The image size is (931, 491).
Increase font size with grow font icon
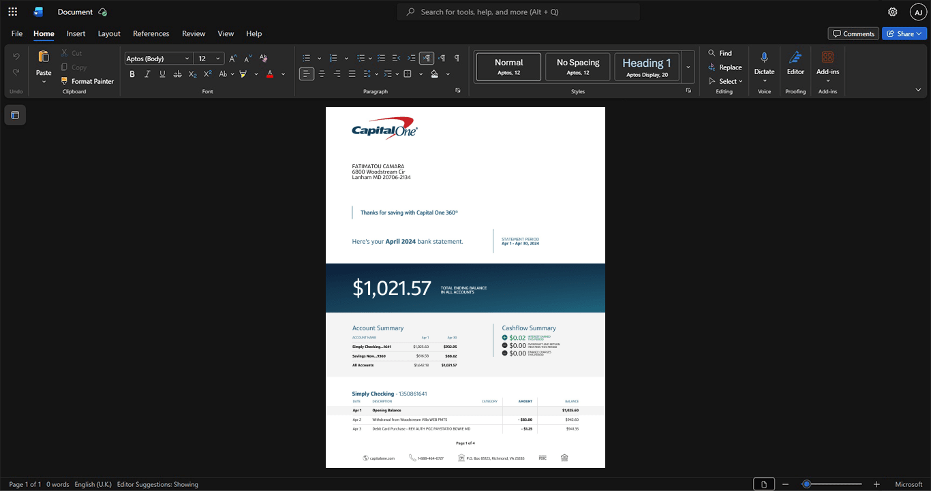tap(233, 59)
